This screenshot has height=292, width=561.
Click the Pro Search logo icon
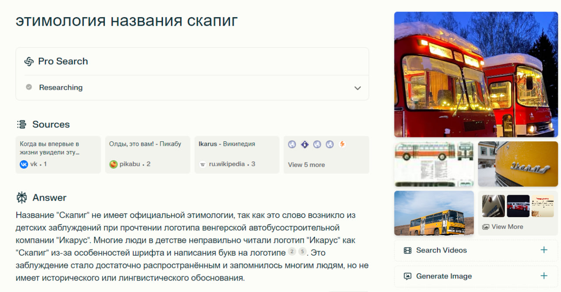click(29, 61)
